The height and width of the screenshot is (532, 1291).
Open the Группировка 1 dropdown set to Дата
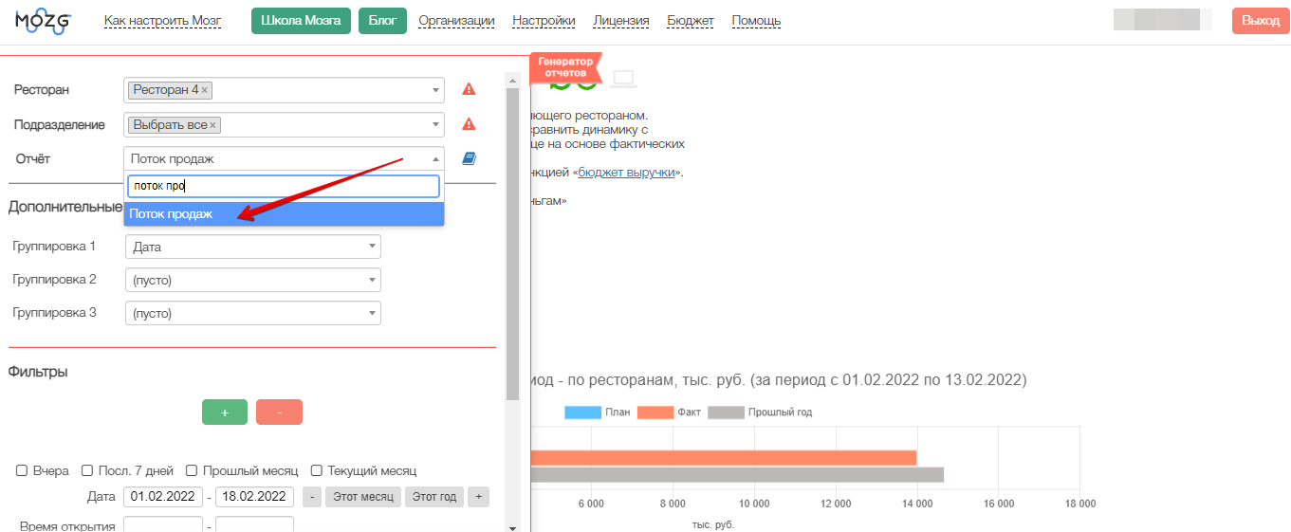click(253, 247)
